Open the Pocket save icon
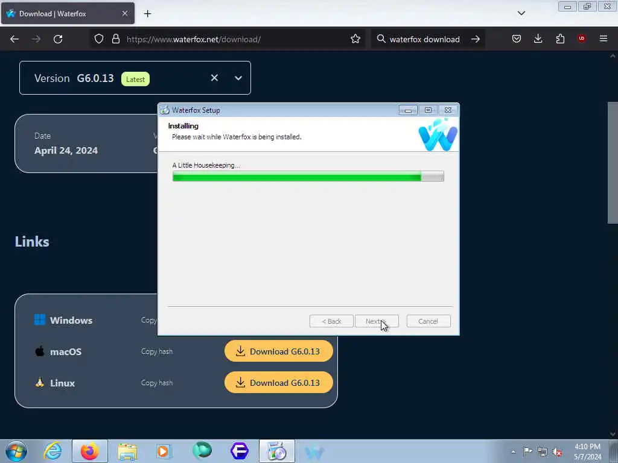The width and height of the screenshot is (618, 463). 517,39
